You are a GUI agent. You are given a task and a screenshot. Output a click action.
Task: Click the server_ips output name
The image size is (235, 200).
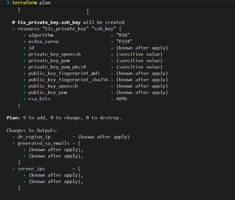(31, 169)
